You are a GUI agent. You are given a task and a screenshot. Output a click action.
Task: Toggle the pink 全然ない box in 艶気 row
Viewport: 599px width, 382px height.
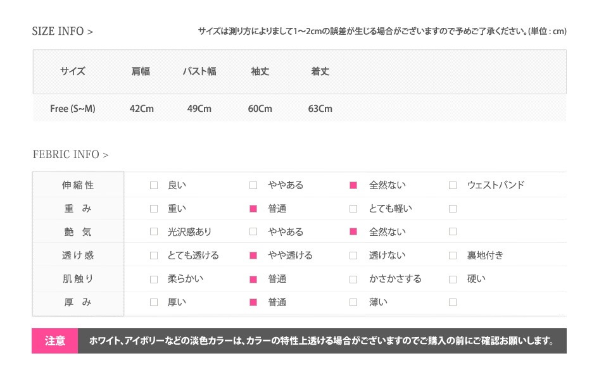[353, 231]
